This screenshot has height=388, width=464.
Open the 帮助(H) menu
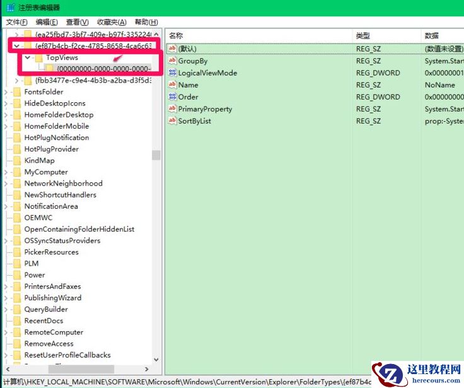click(146, 22)
